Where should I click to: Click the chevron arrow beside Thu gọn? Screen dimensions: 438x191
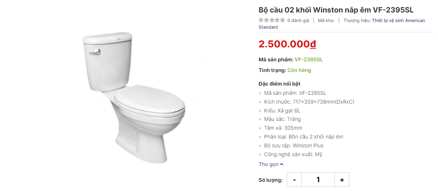[x=282, y=164]
